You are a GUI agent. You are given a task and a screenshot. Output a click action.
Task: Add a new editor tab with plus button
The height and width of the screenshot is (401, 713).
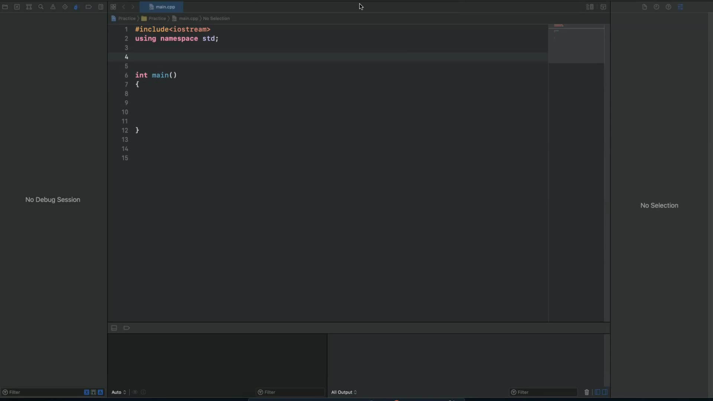point(603,7)
